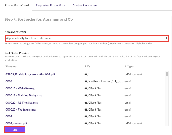Click the another mbox test/July_su... path
The width and height of the screenshot is (172, 135).
[105, 81]
